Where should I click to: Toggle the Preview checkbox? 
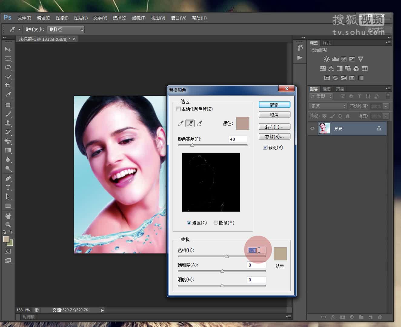265,147
